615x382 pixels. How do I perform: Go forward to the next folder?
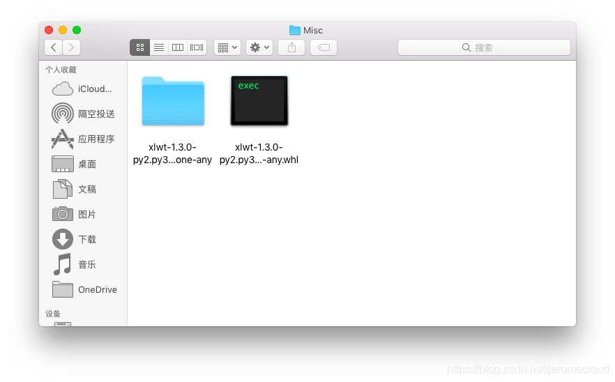pyautogui.click(x=71, y=47)
